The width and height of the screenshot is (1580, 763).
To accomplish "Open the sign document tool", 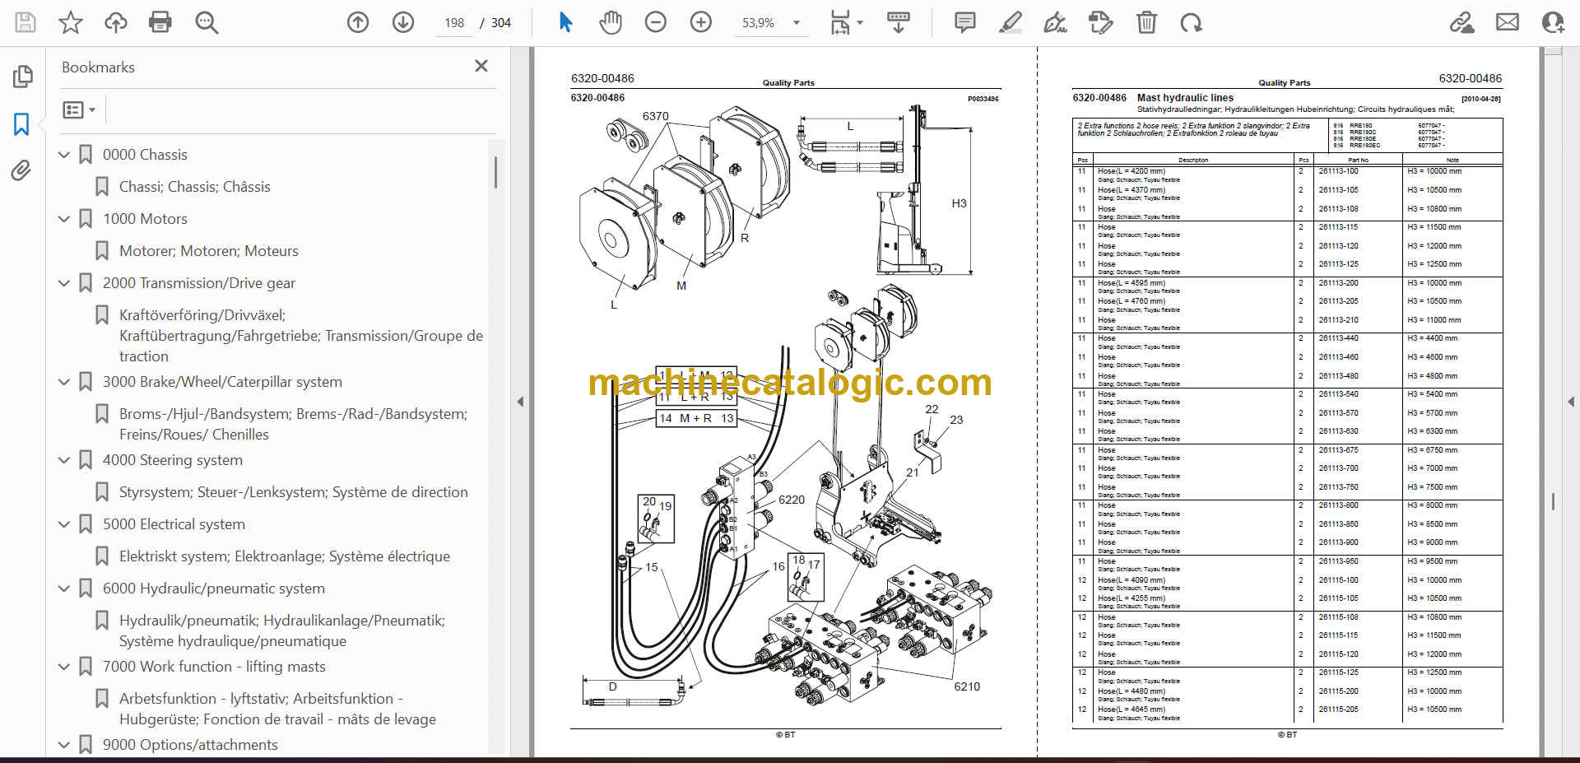I will pos(1055,22).
